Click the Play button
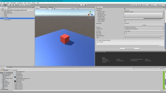Viewport: 166px width, 93px height. 80,5
